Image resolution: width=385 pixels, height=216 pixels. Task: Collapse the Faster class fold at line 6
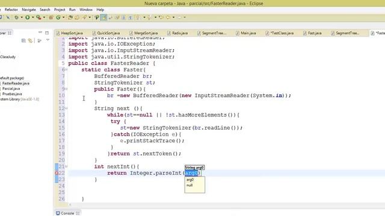(66, 70)
